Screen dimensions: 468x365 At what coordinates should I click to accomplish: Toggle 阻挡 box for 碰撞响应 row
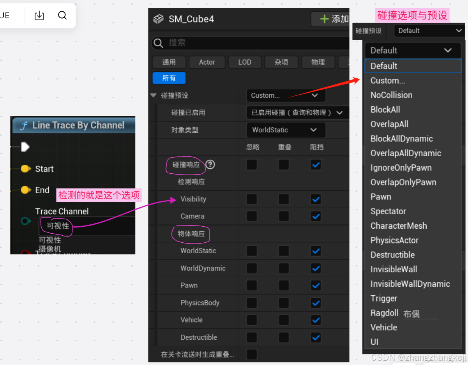(316, 165)
